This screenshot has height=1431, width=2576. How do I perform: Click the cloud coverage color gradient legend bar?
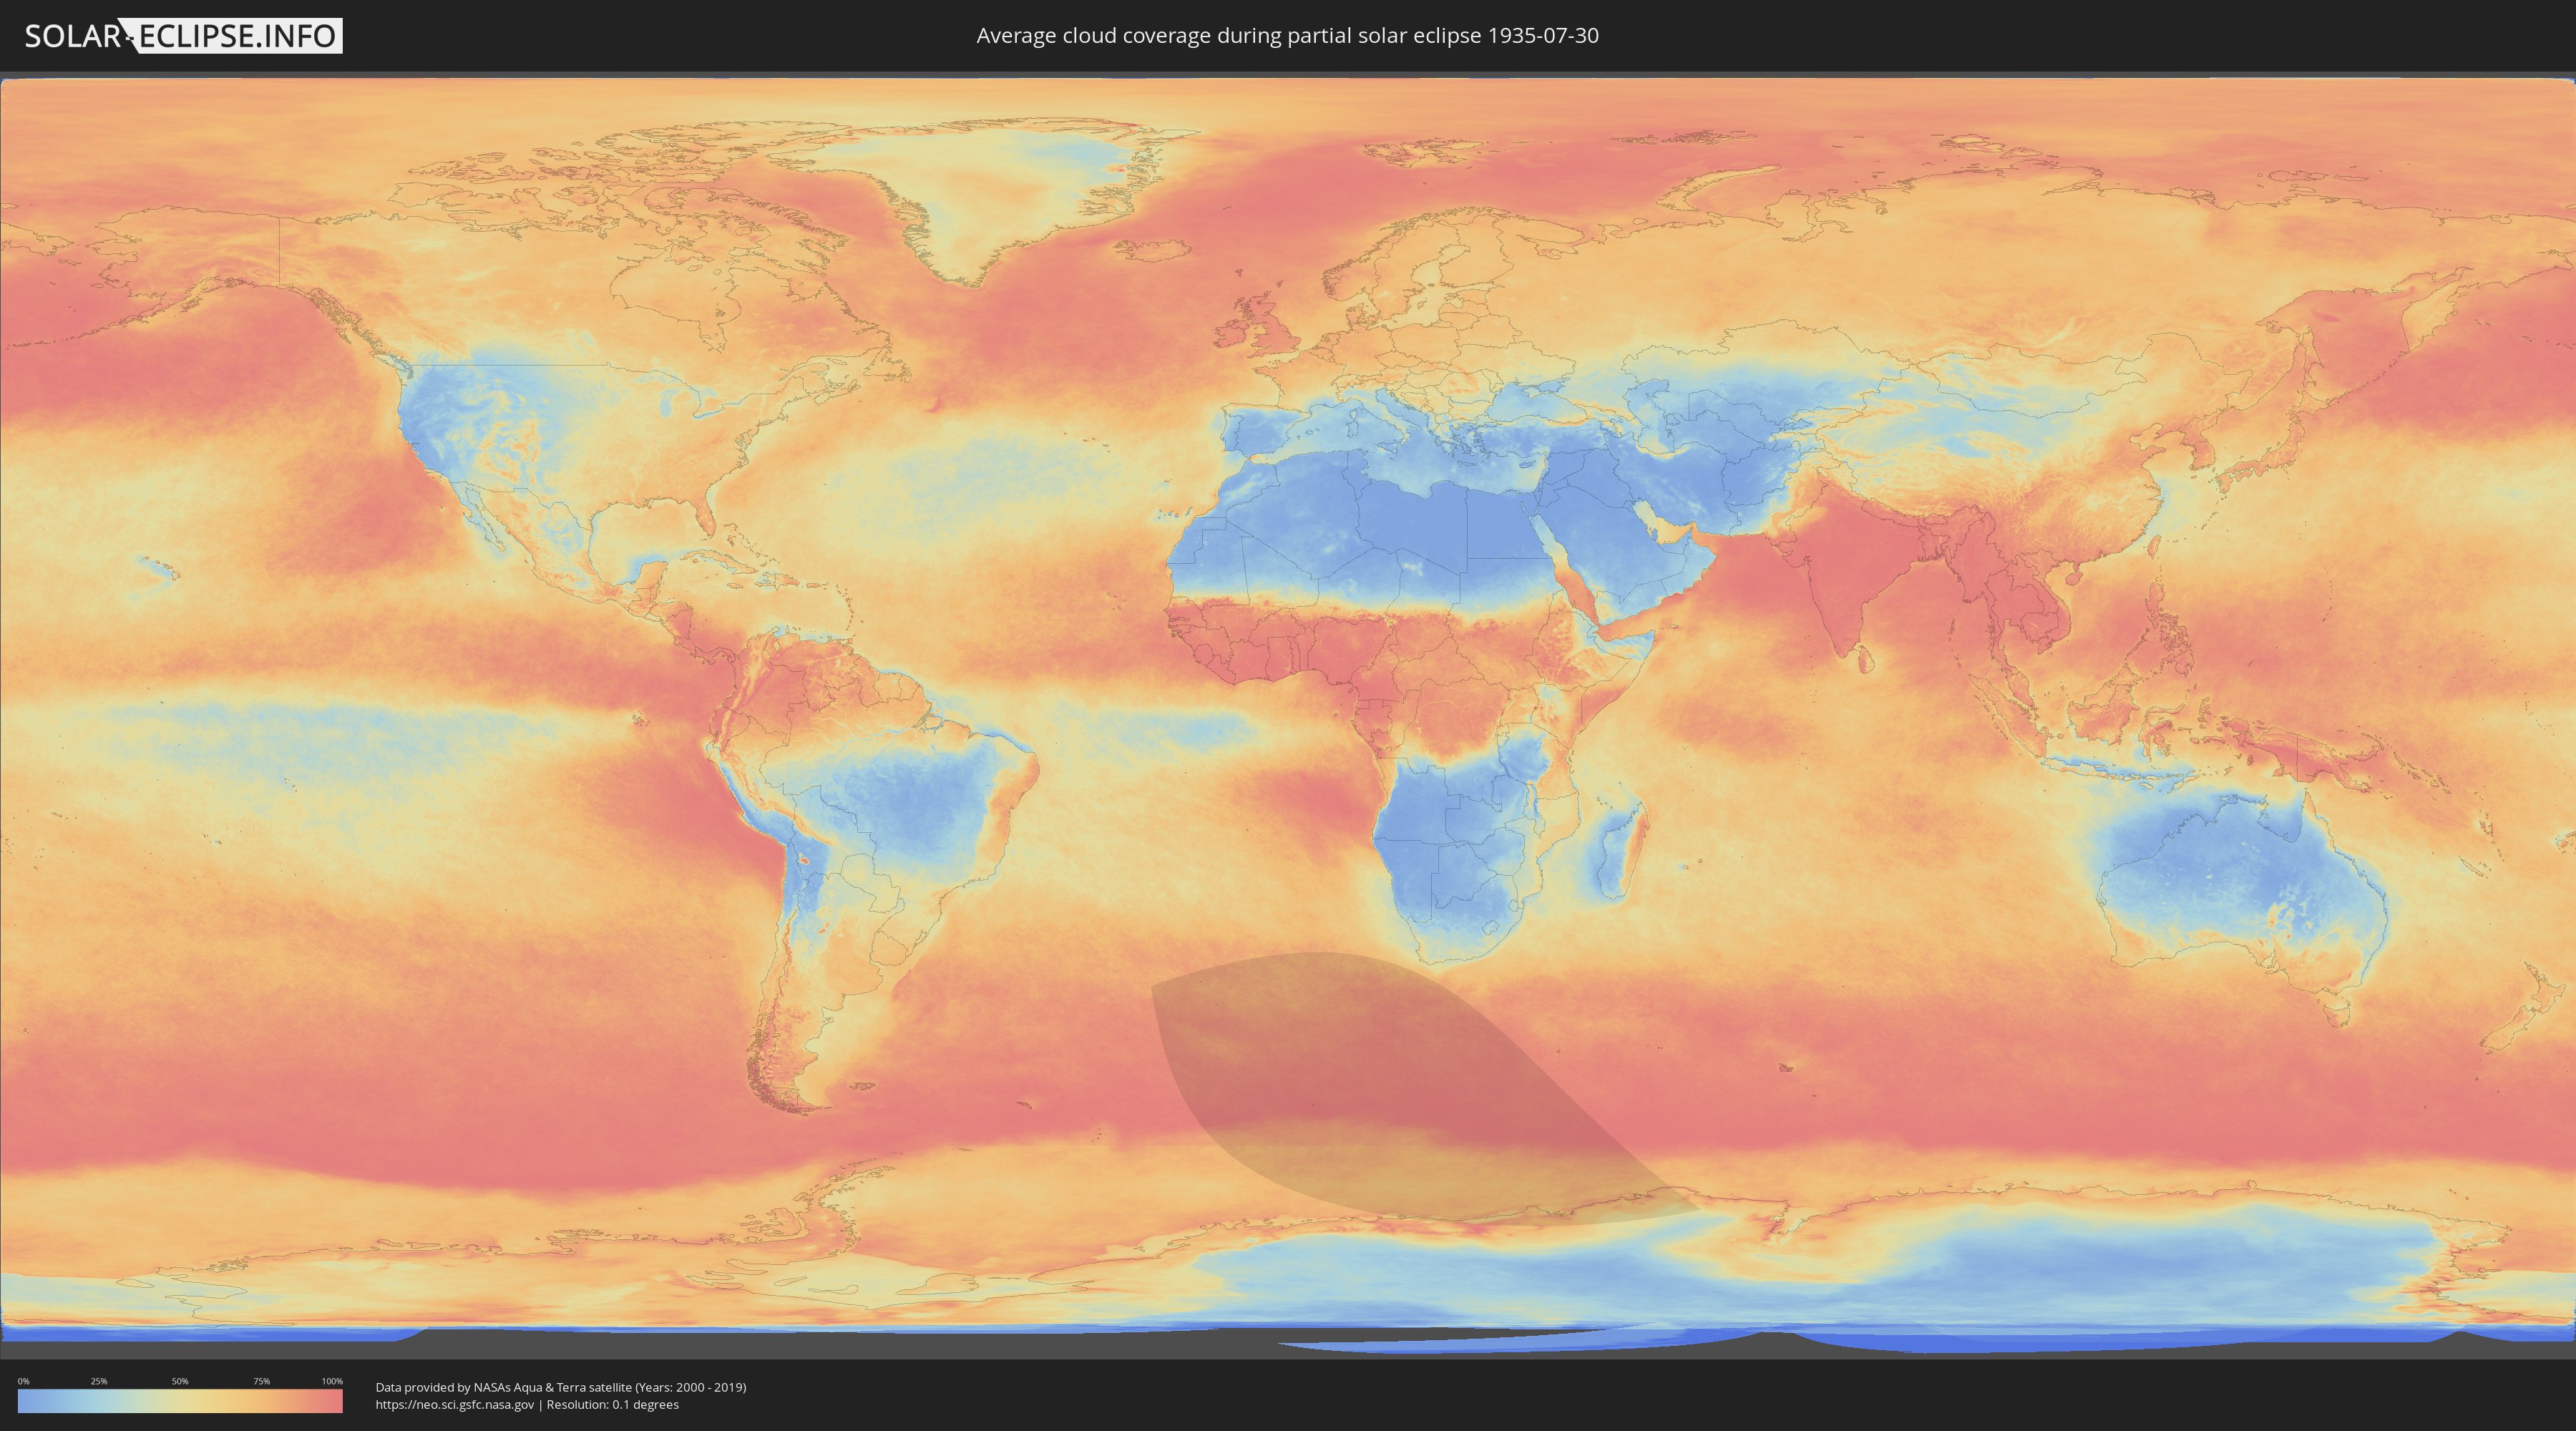tap(180, 1401)
